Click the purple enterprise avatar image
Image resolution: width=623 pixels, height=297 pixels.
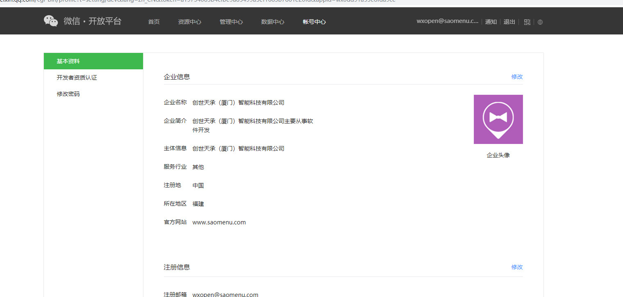(498, 119)
